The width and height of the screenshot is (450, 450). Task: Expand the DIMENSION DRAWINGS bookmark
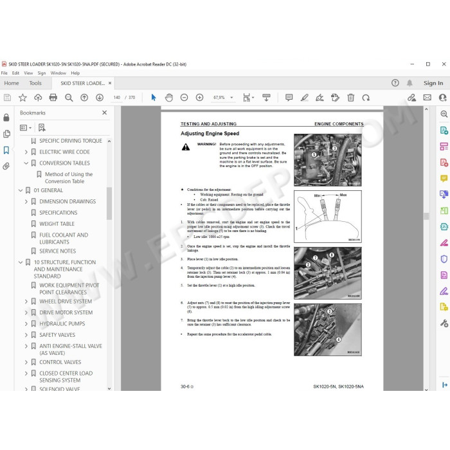[26, 202]
